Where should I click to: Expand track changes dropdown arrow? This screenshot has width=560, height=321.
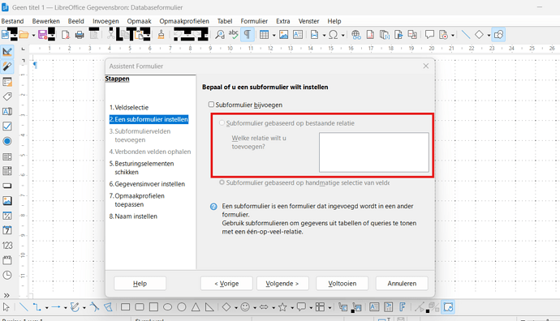pos(453,35)
